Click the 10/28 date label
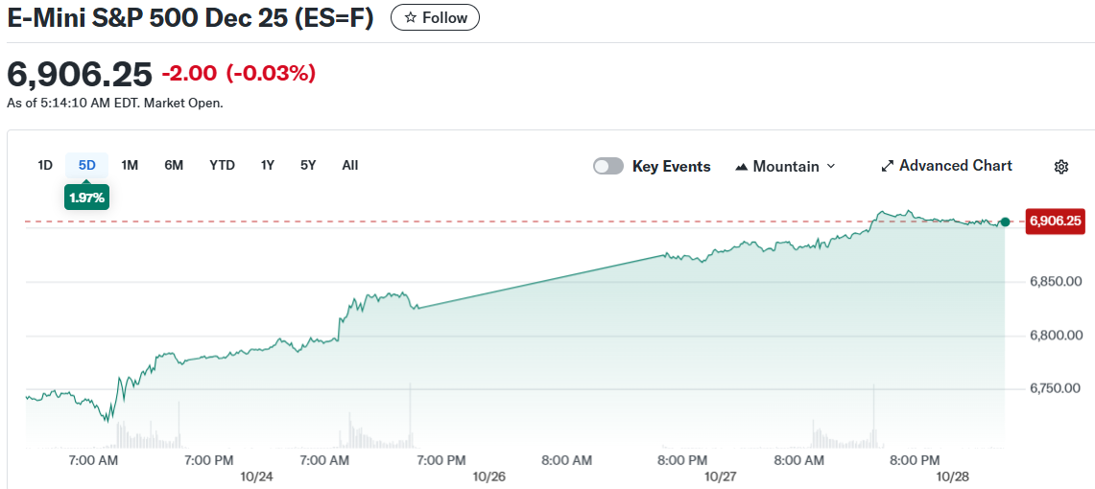The height and width of the screenshot is (489, 1095). [x=954, y=477]
